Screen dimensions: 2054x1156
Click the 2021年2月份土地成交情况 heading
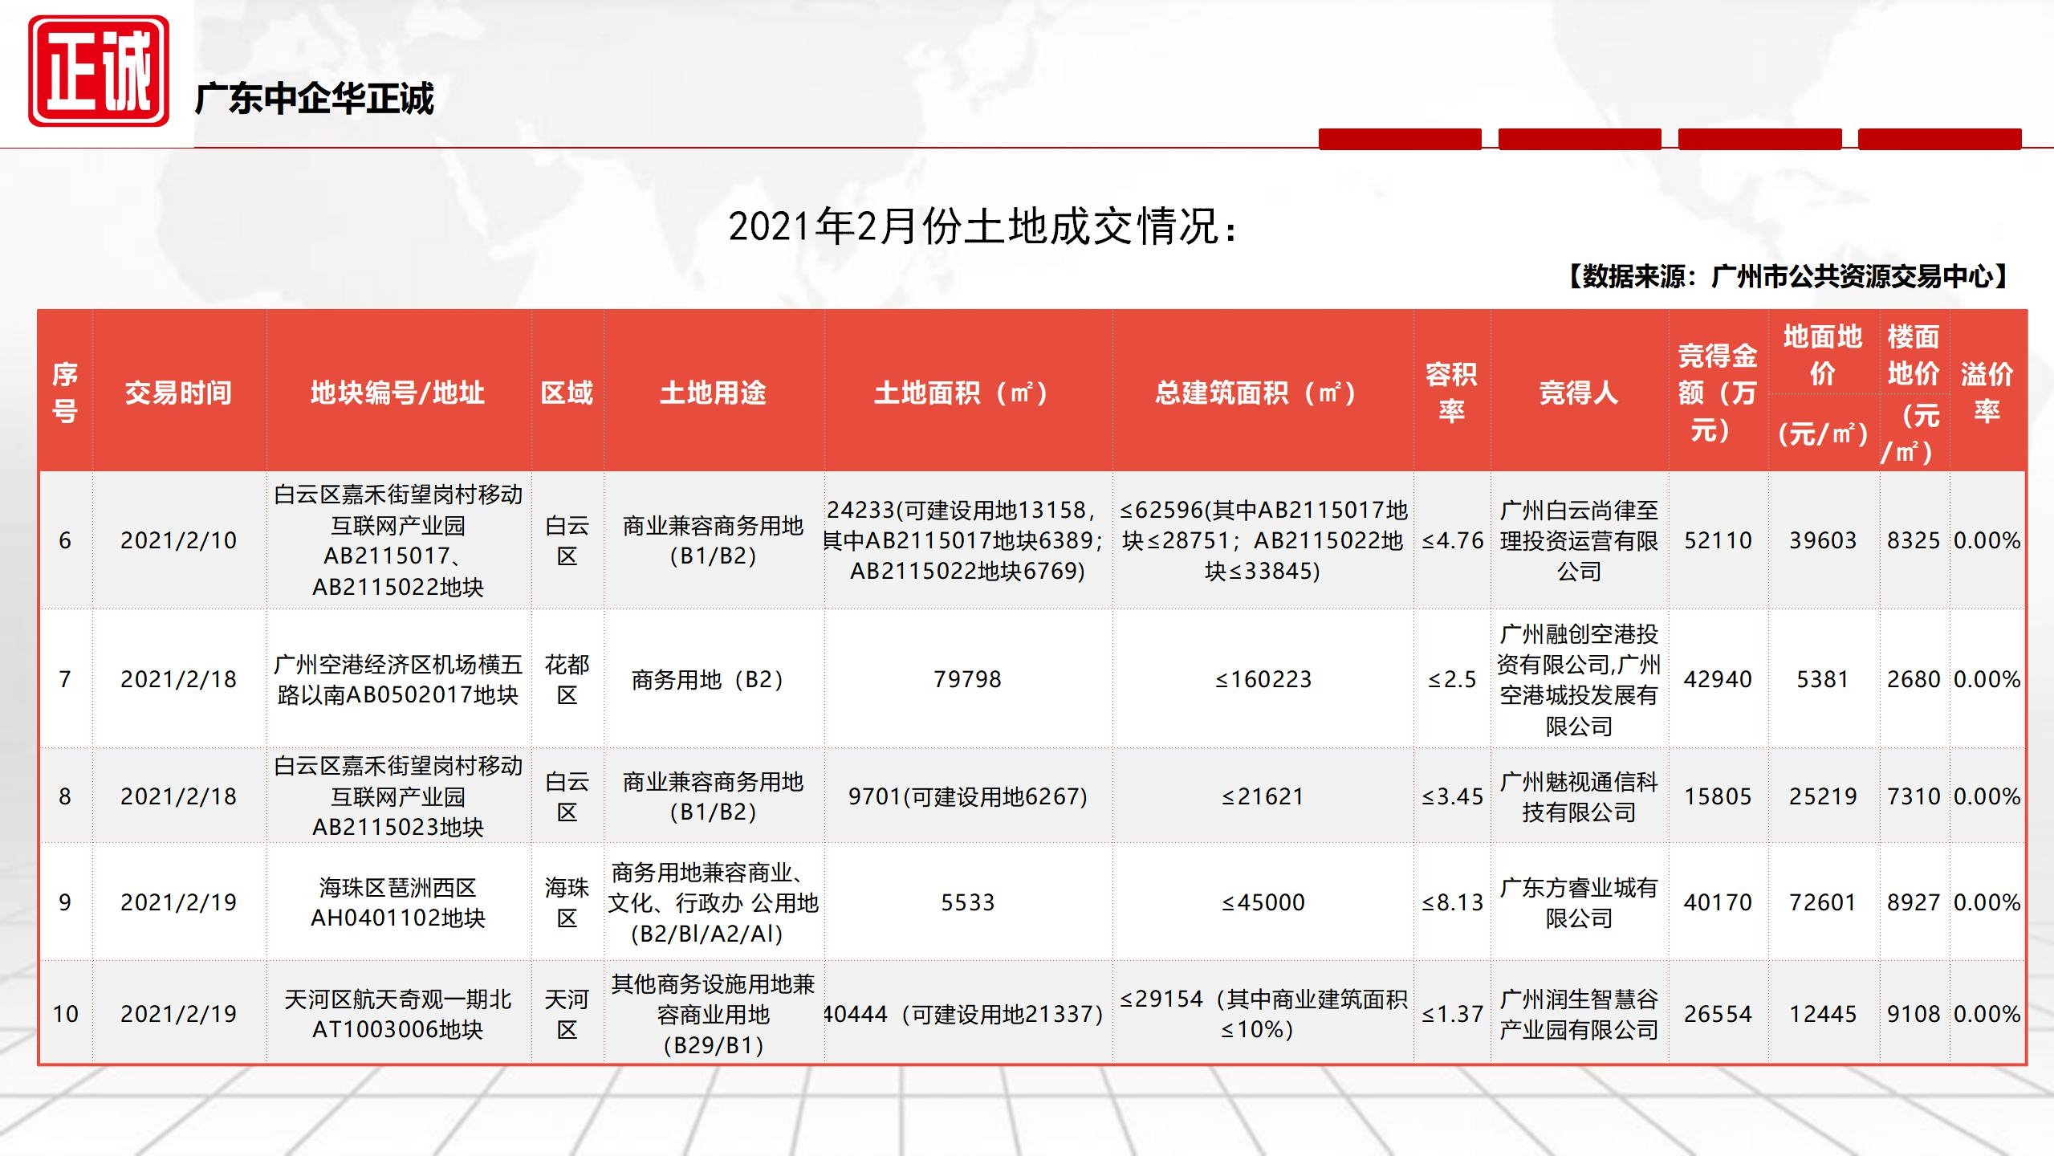pos(983,226)
